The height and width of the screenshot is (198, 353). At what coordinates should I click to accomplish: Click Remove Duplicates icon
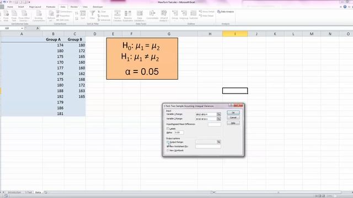point(128,16)
